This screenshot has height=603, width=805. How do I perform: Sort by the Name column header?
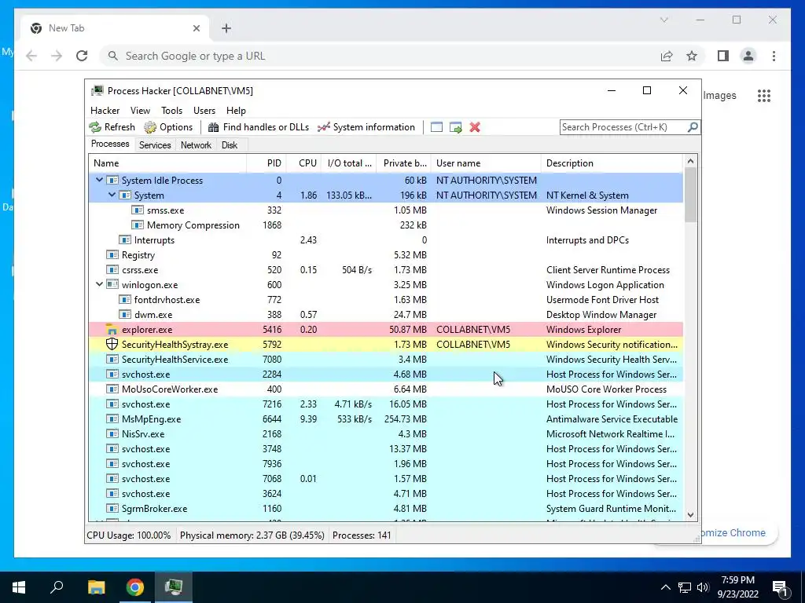pos(167,163)
